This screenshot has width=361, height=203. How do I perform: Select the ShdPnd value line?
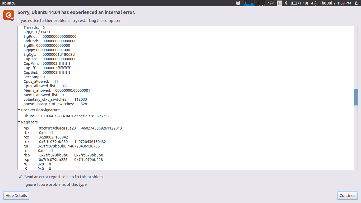coord(50,41)
